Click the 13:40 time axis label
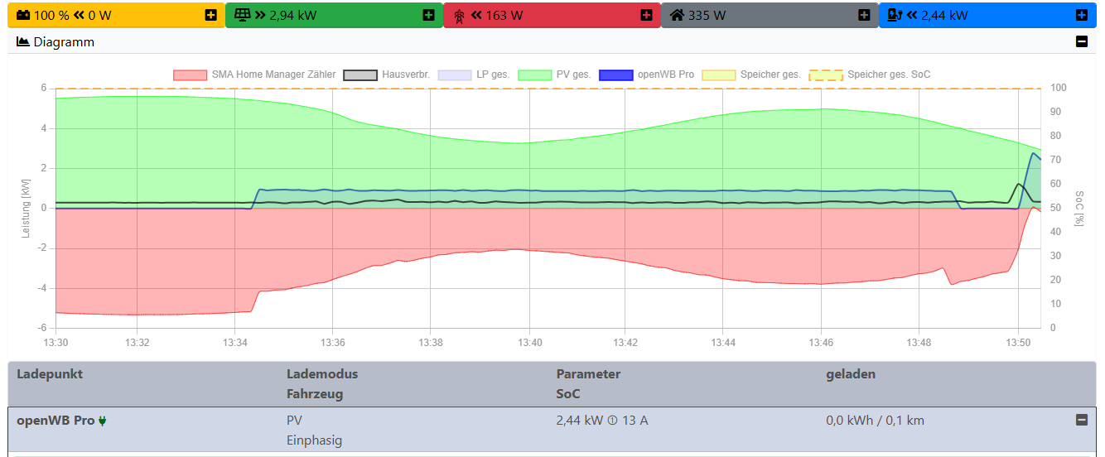 [x=530, y=342]
